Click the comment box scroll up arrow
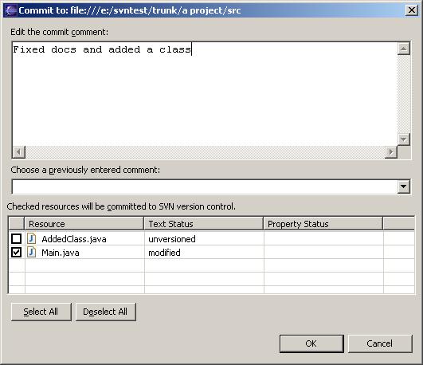 pos(404,49)
